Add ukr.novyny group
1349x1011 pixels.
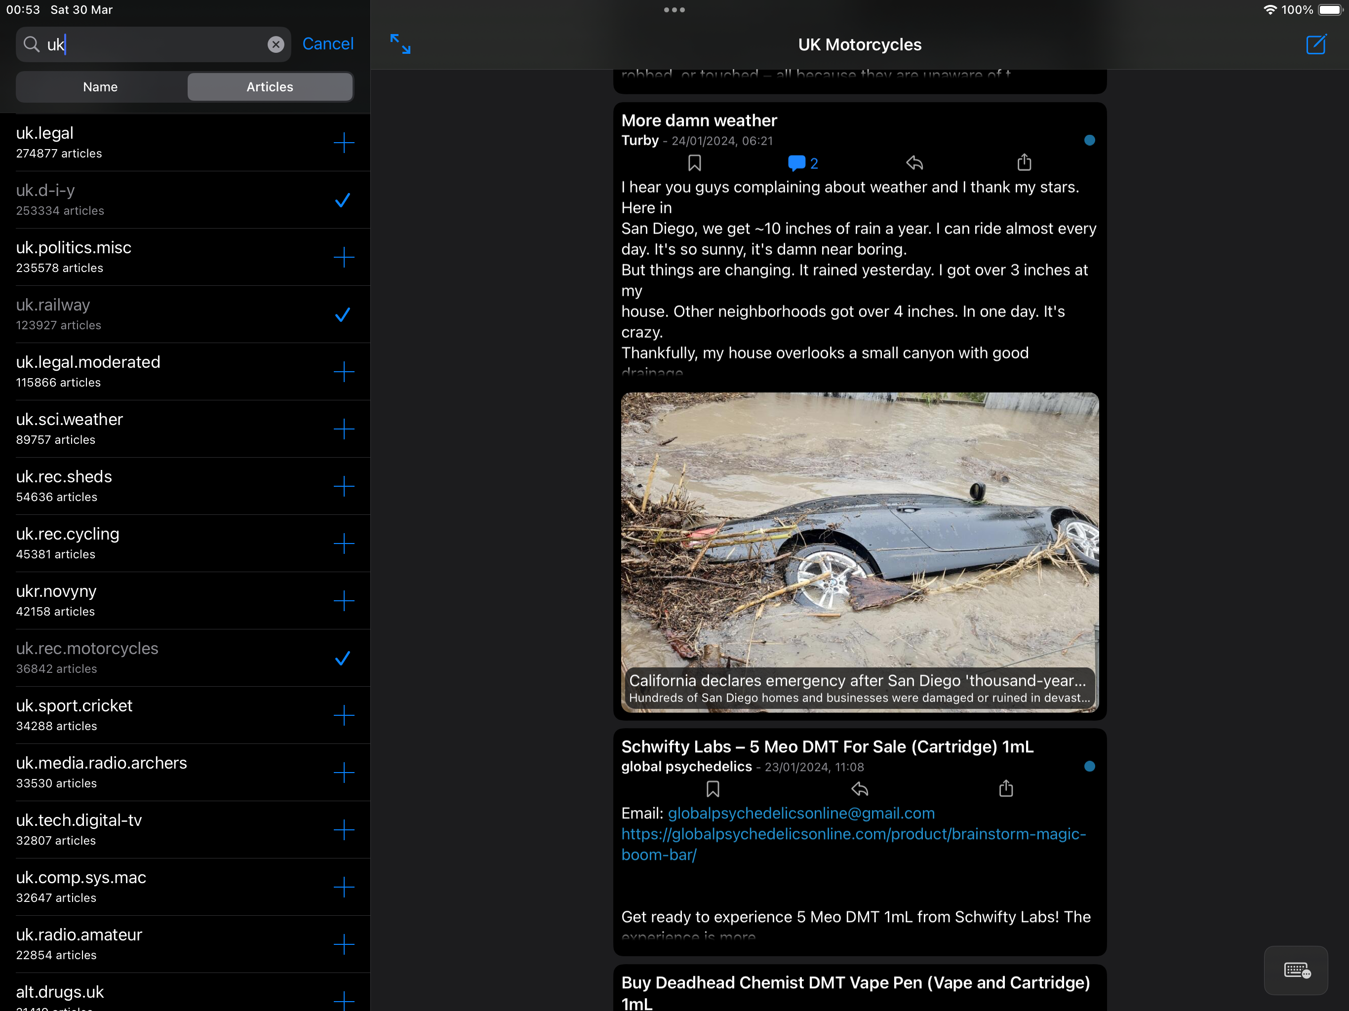(344, 601)
